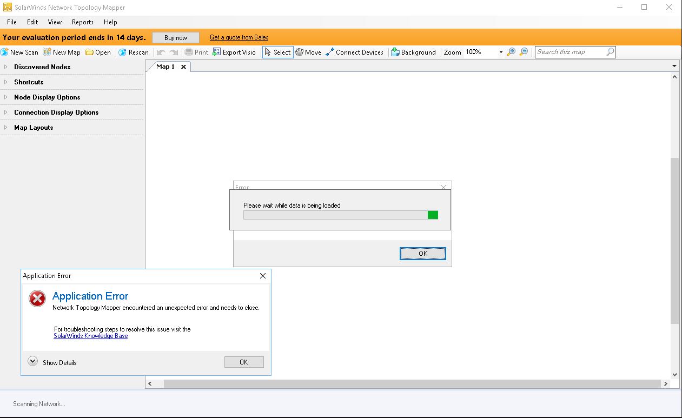Open the Reports menu

click(82, 22)
